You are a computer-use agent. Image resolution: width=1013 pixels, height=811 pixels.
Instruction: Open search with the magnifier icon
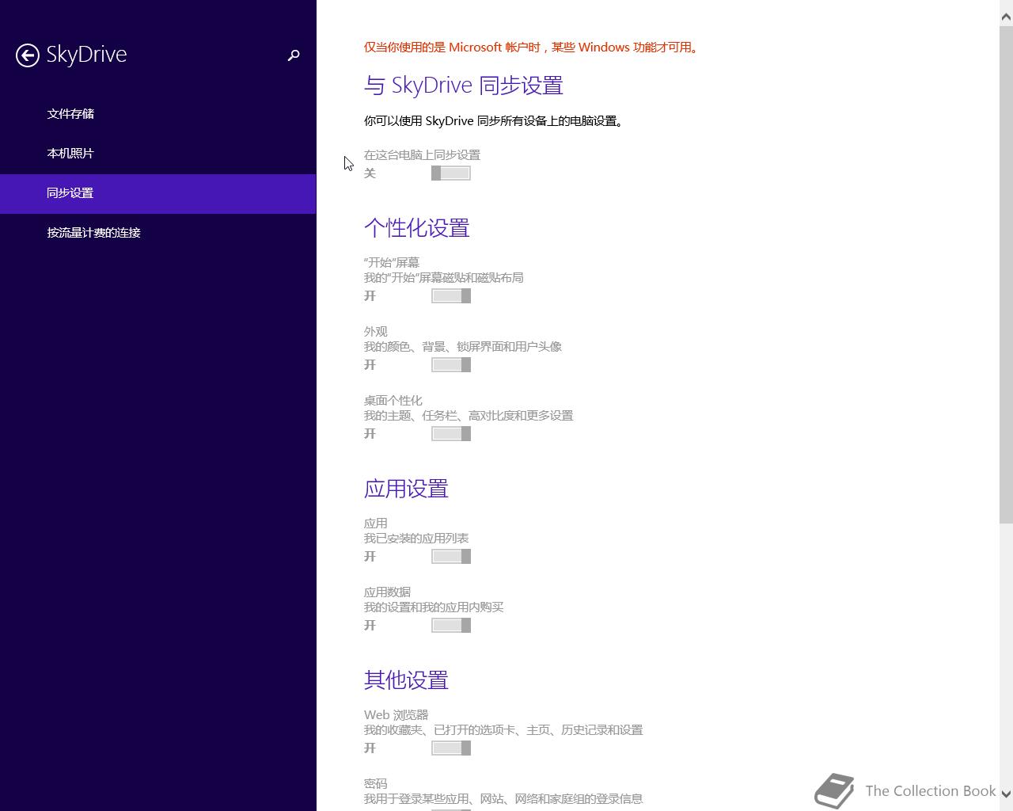click(x=294, y=55)
